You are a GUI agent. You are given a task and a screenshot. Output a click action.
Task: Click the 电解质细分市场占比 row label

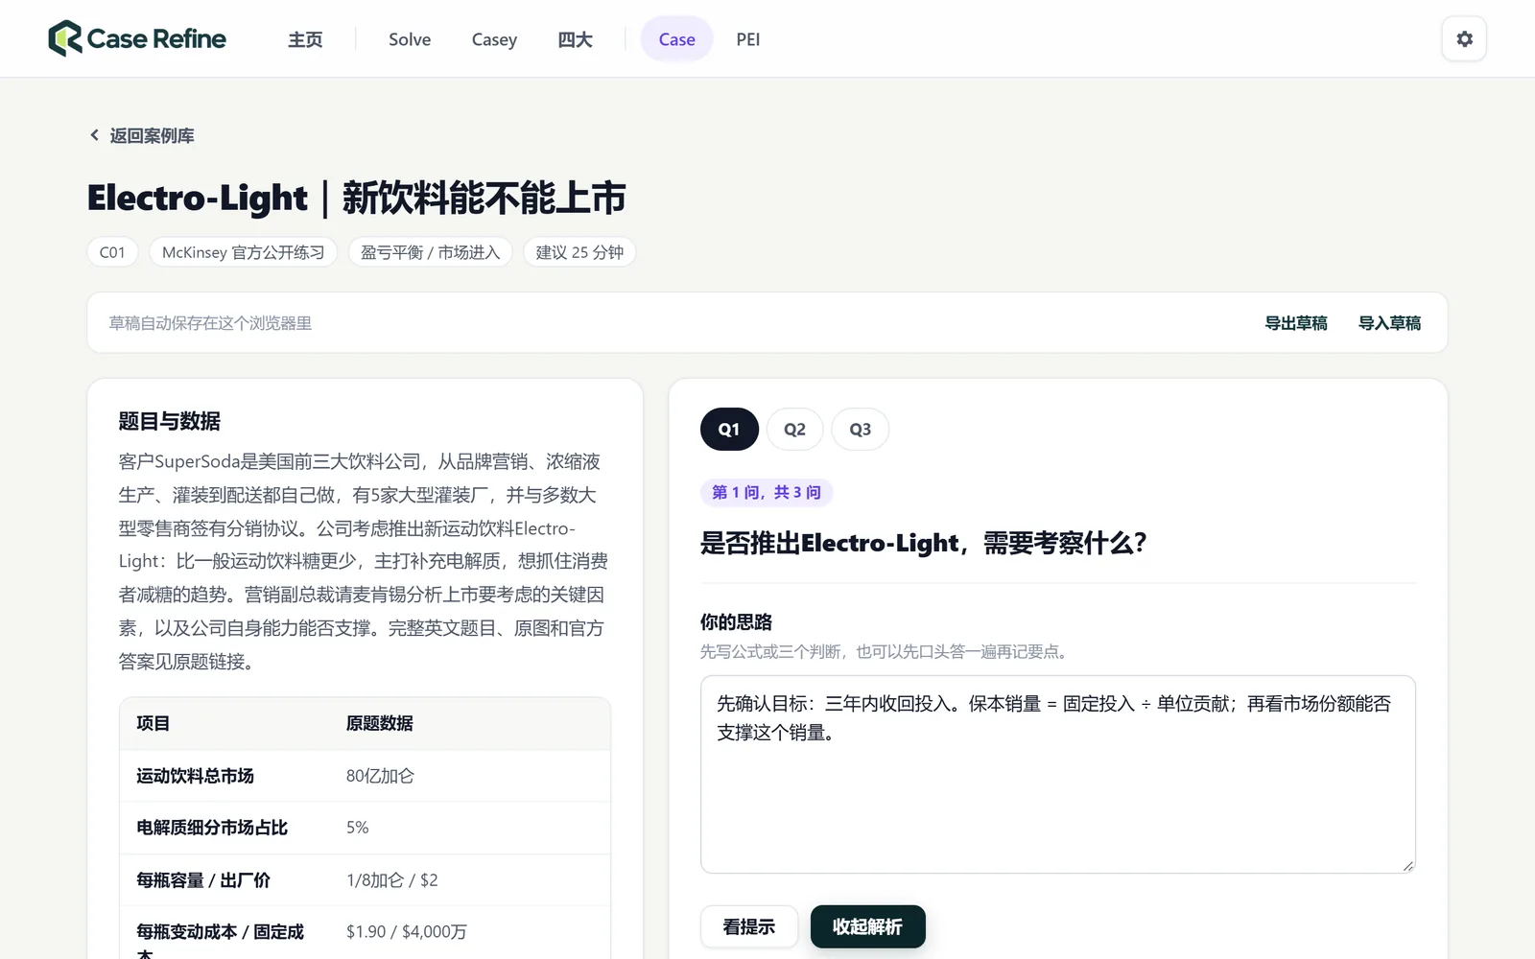tap(211, 828)
